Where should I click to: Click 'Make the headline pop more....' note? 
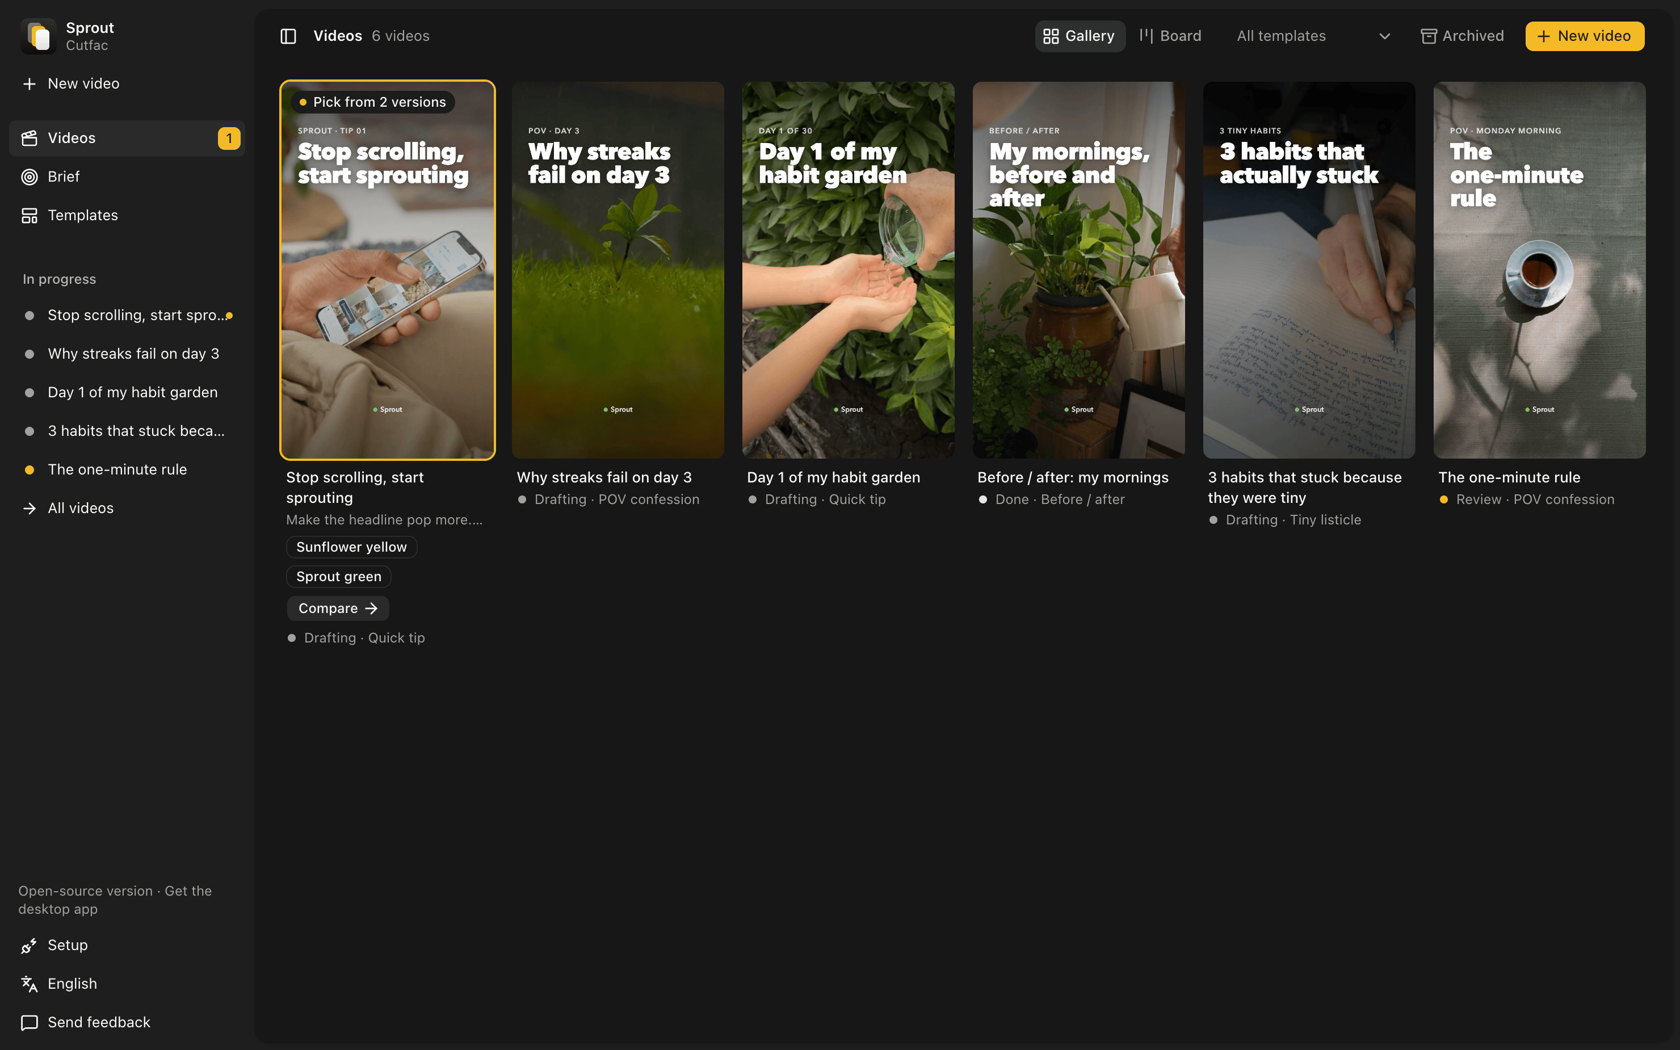(384, 520)
